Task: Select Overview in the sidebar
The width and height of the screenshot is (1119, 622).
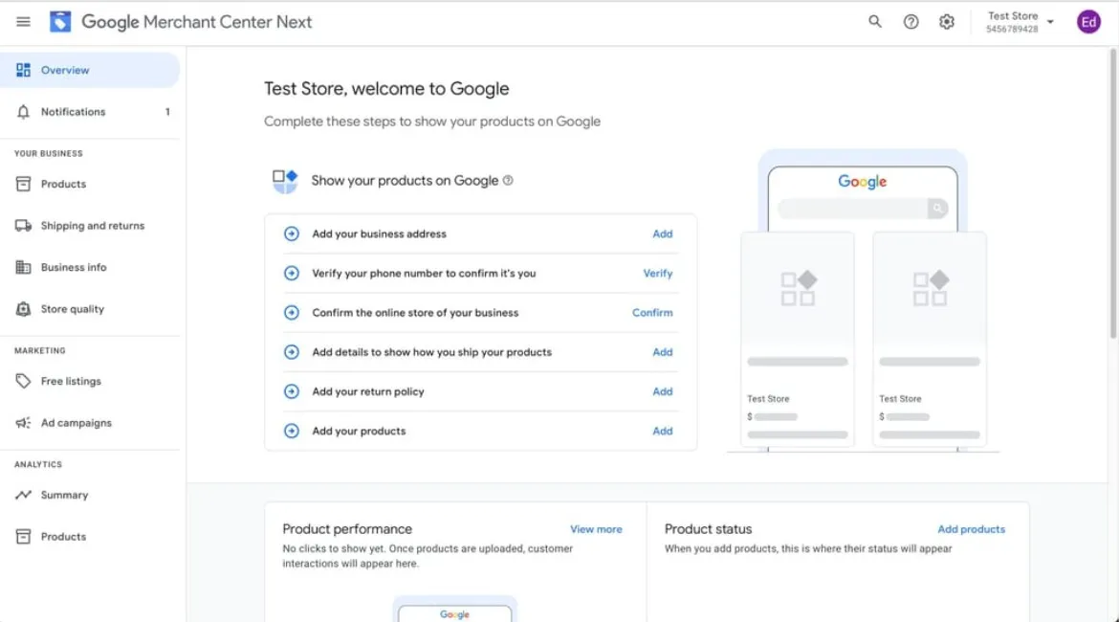Action: [x=65, y=69]
